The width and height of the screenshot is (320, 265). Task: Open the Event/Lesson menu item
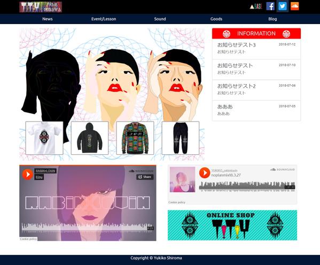[104, 19]
